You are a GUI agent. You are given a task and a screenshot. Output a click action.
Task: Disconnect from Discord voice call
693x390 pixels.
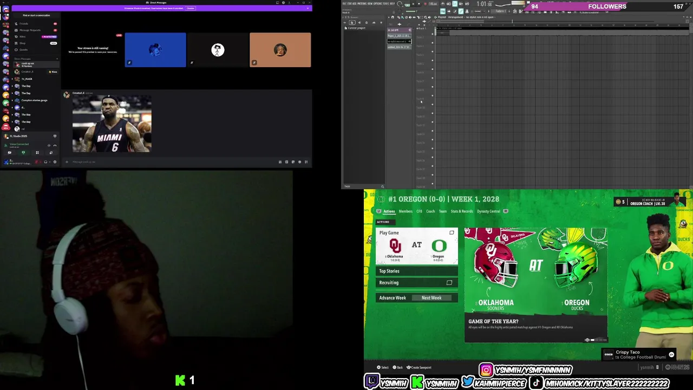click(55, 146)
